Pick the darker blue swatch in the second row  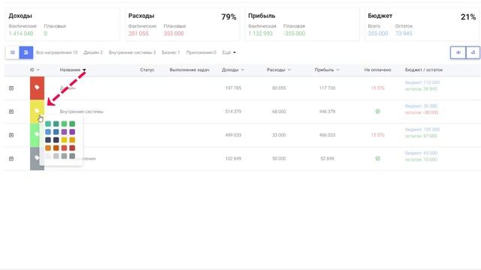pos(56,132)
